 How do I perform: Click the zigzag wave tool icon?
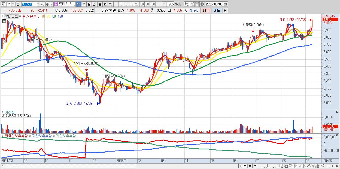[305, 166]
